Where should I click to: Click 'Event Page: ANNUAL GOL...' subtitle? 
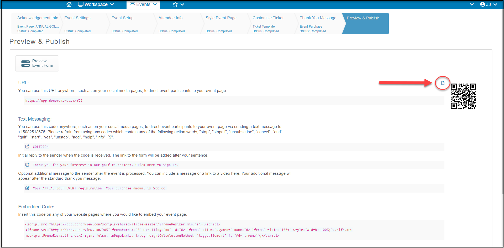point(38,27)
